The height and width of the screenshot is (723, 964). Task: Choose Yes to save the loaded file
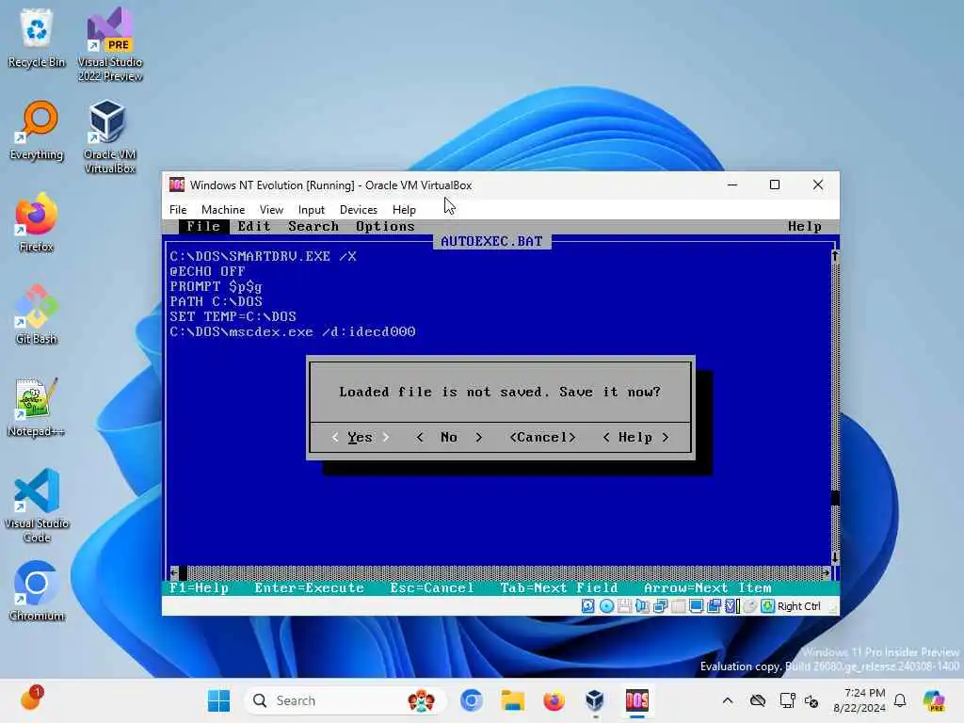pyautogui.click(x=361, y=437)
